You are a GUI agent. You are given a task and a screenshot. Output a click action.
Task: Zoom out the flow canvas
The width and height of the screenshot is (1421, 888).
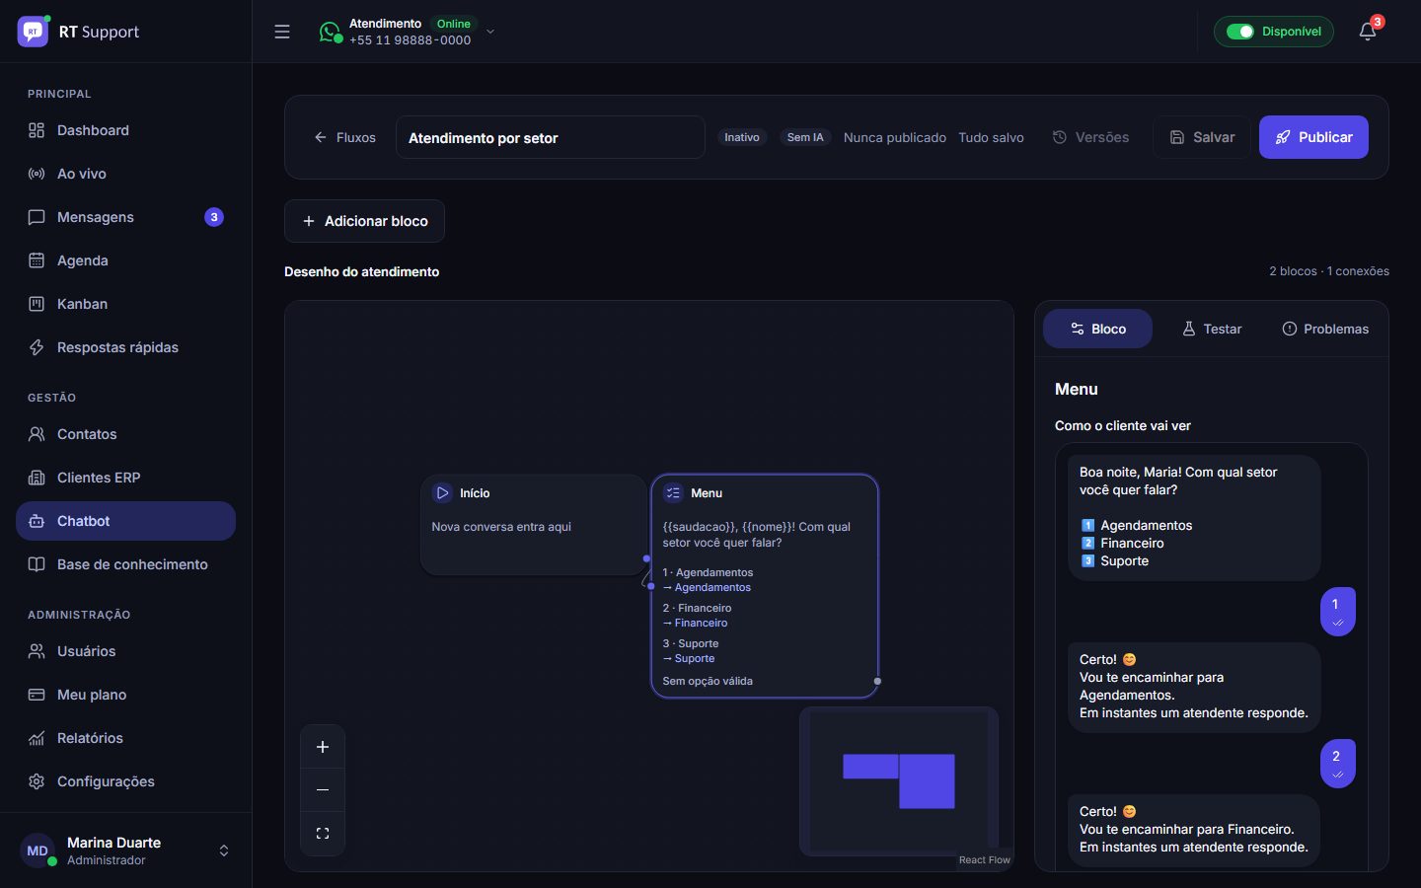[323, 790]
